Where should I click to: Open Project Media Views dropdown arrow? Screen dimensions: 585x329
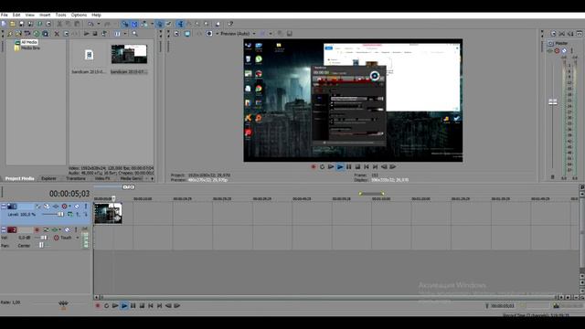point(125,34)
